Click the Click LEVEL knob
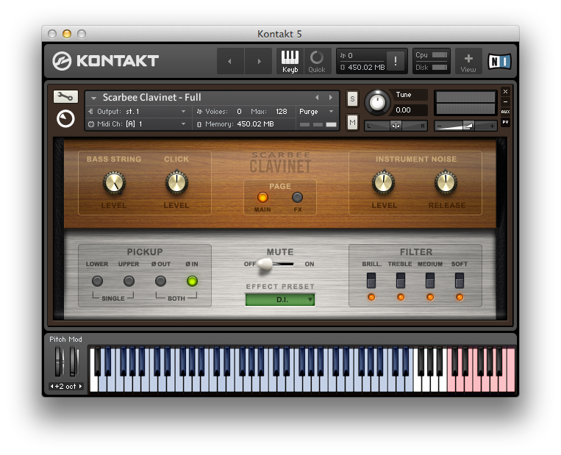Image resolution: width=561 pixels, height=455 pixels. point(176,183)
